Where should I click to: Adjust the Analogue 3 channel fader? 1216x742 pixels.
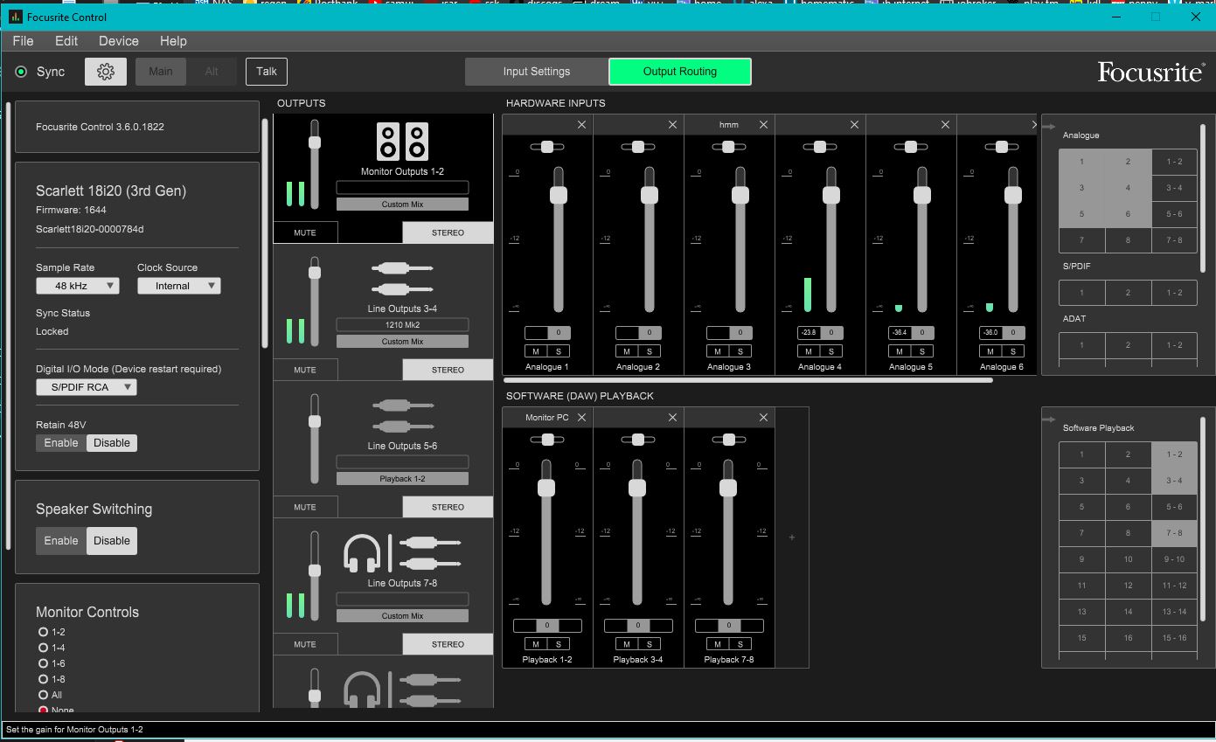click(740, 195)
